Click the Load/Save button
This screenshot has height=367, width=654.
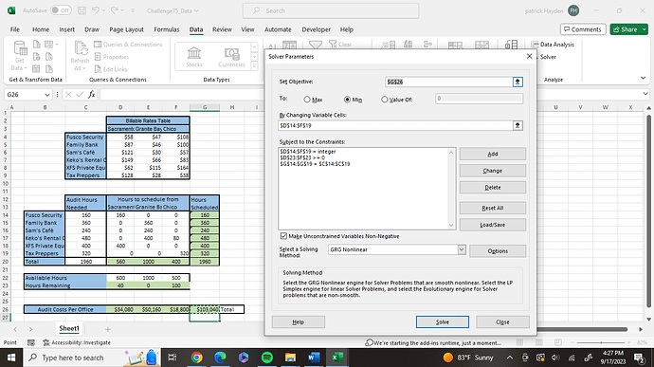click(493, 225)
